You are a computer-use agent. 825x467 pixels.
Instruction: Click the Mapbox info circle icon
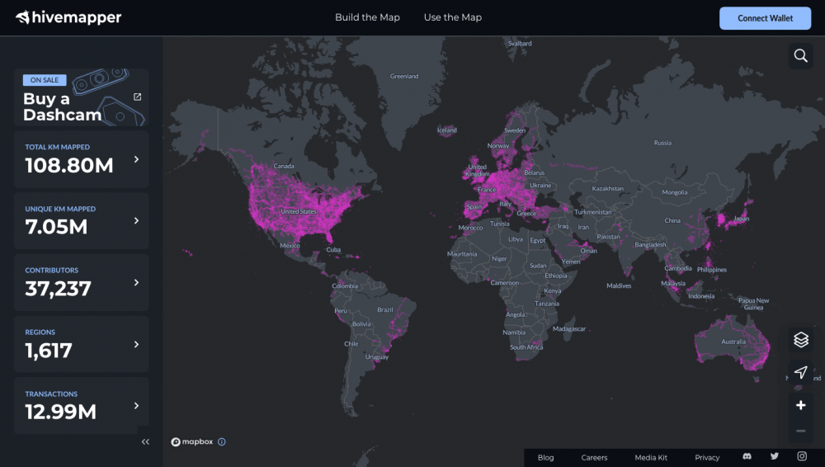pos(221,441)
